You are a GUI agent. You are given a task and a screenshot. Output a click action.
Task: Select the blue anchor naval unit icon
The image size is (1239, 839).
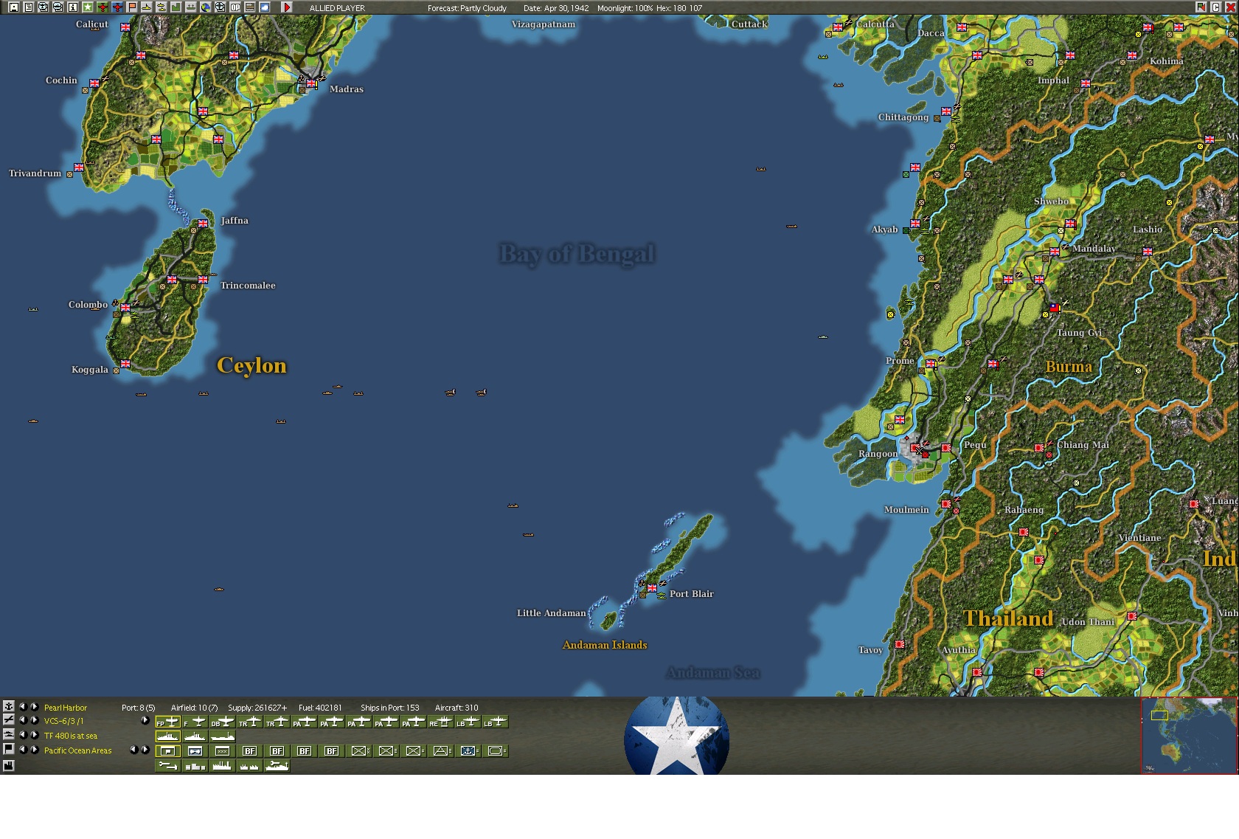[468, 751]
